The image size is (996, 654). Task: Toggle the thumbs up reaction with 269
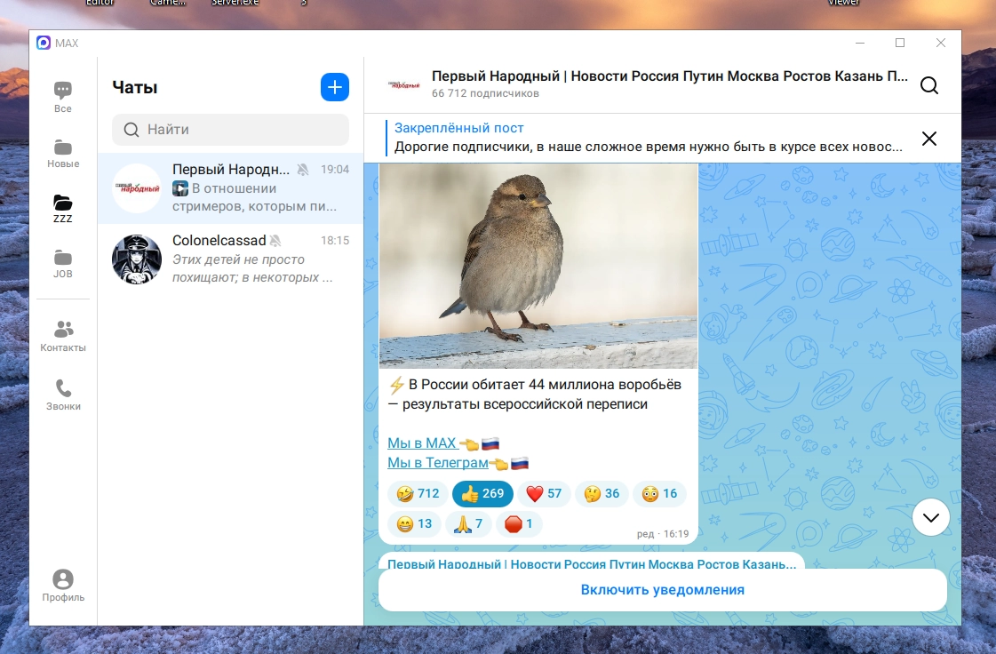[482, 494]
